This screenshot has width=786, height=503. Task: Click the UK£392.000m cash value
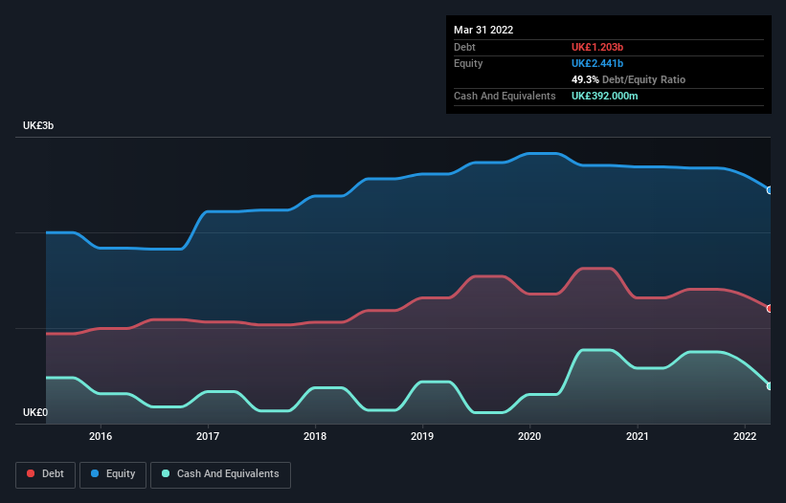coord(604,96)
